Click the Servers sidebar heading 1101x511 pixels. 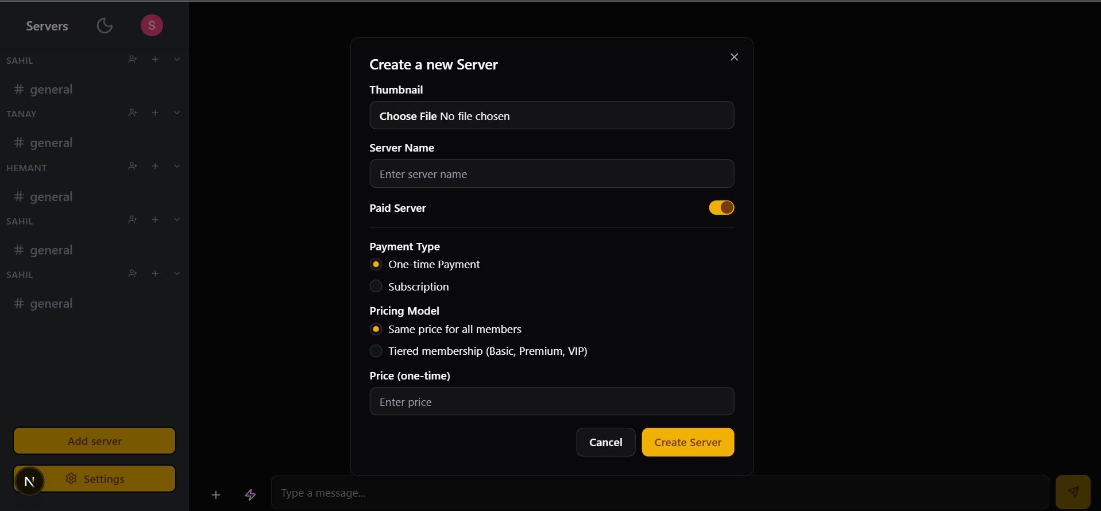click(x=47, y=26)
